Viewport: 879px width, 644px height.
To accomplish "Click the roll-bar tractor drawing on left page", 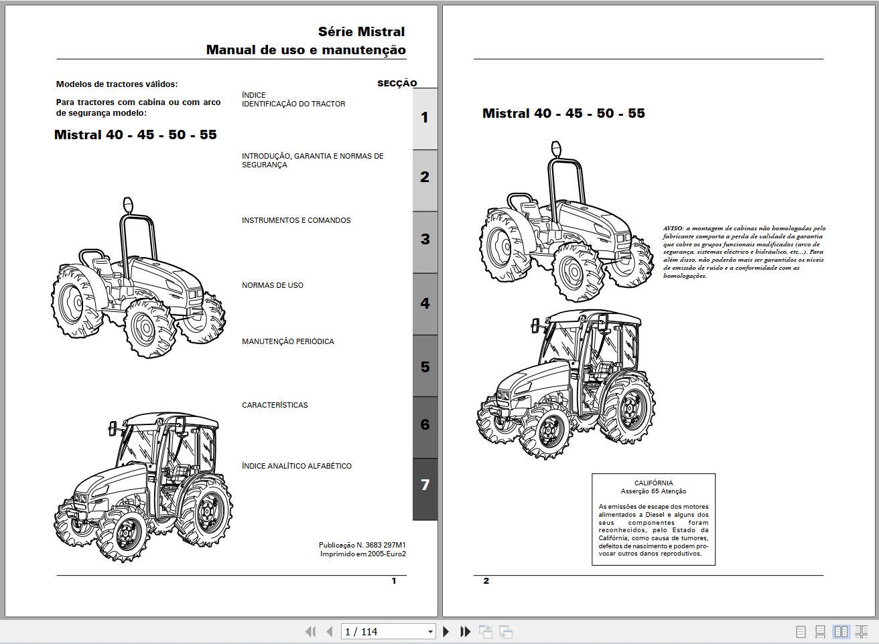I will tap(139, 276).
